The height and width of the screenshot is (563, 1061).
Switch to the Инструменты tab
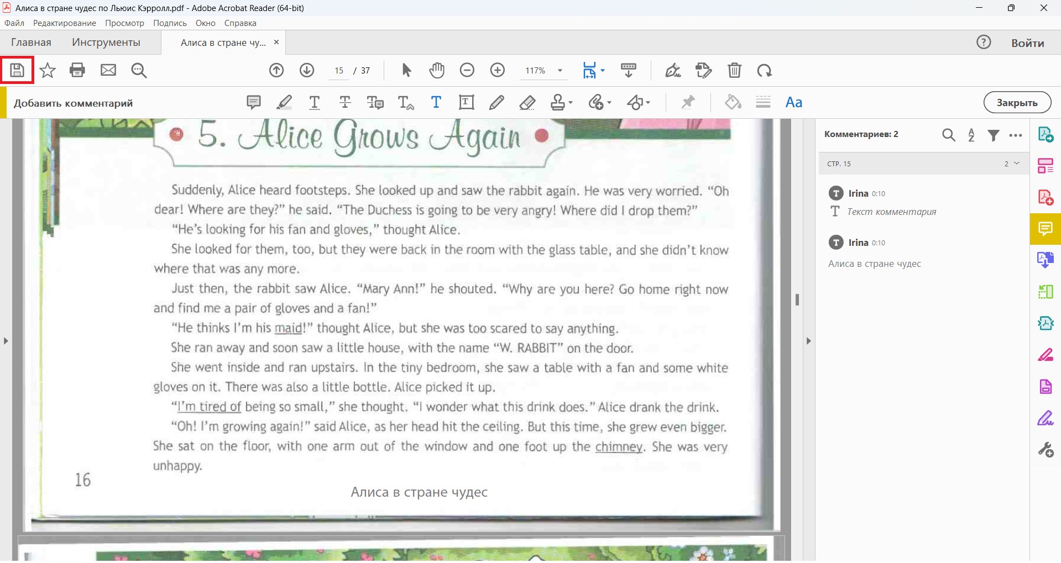(106, 43)
